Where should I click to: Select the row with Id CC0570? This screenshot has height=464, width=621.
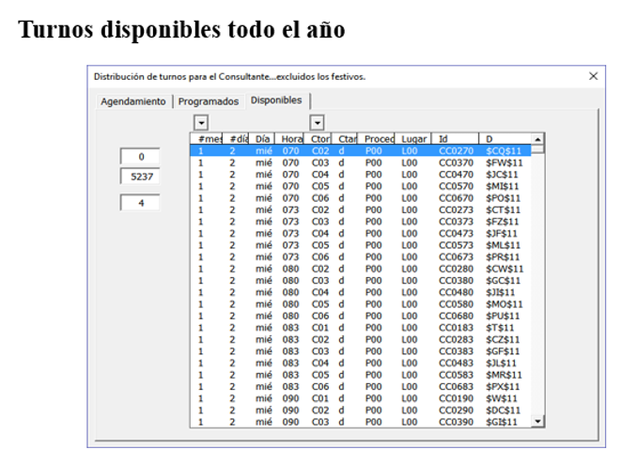tap(361, 187)
